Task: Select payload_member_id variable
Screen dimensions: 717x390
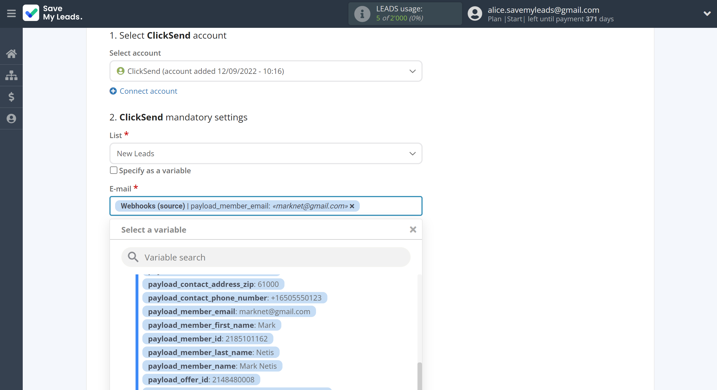Action: pyautogui.click(x=208, y=339)
